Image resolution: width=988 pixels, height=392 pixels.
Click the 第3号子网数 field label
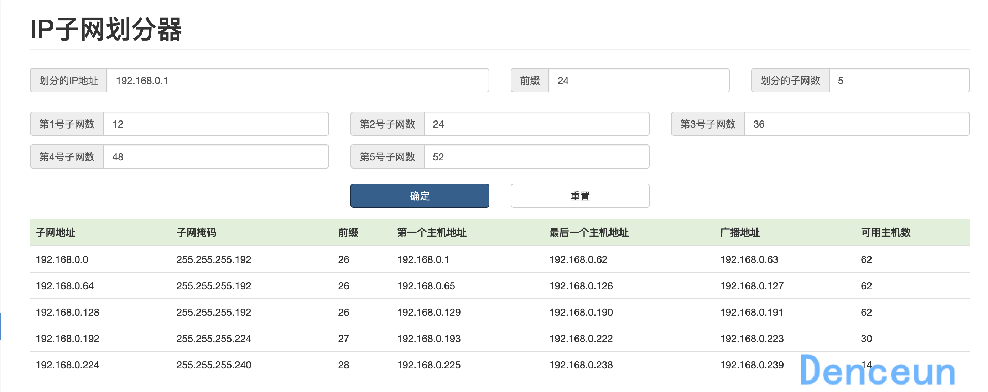708,124
